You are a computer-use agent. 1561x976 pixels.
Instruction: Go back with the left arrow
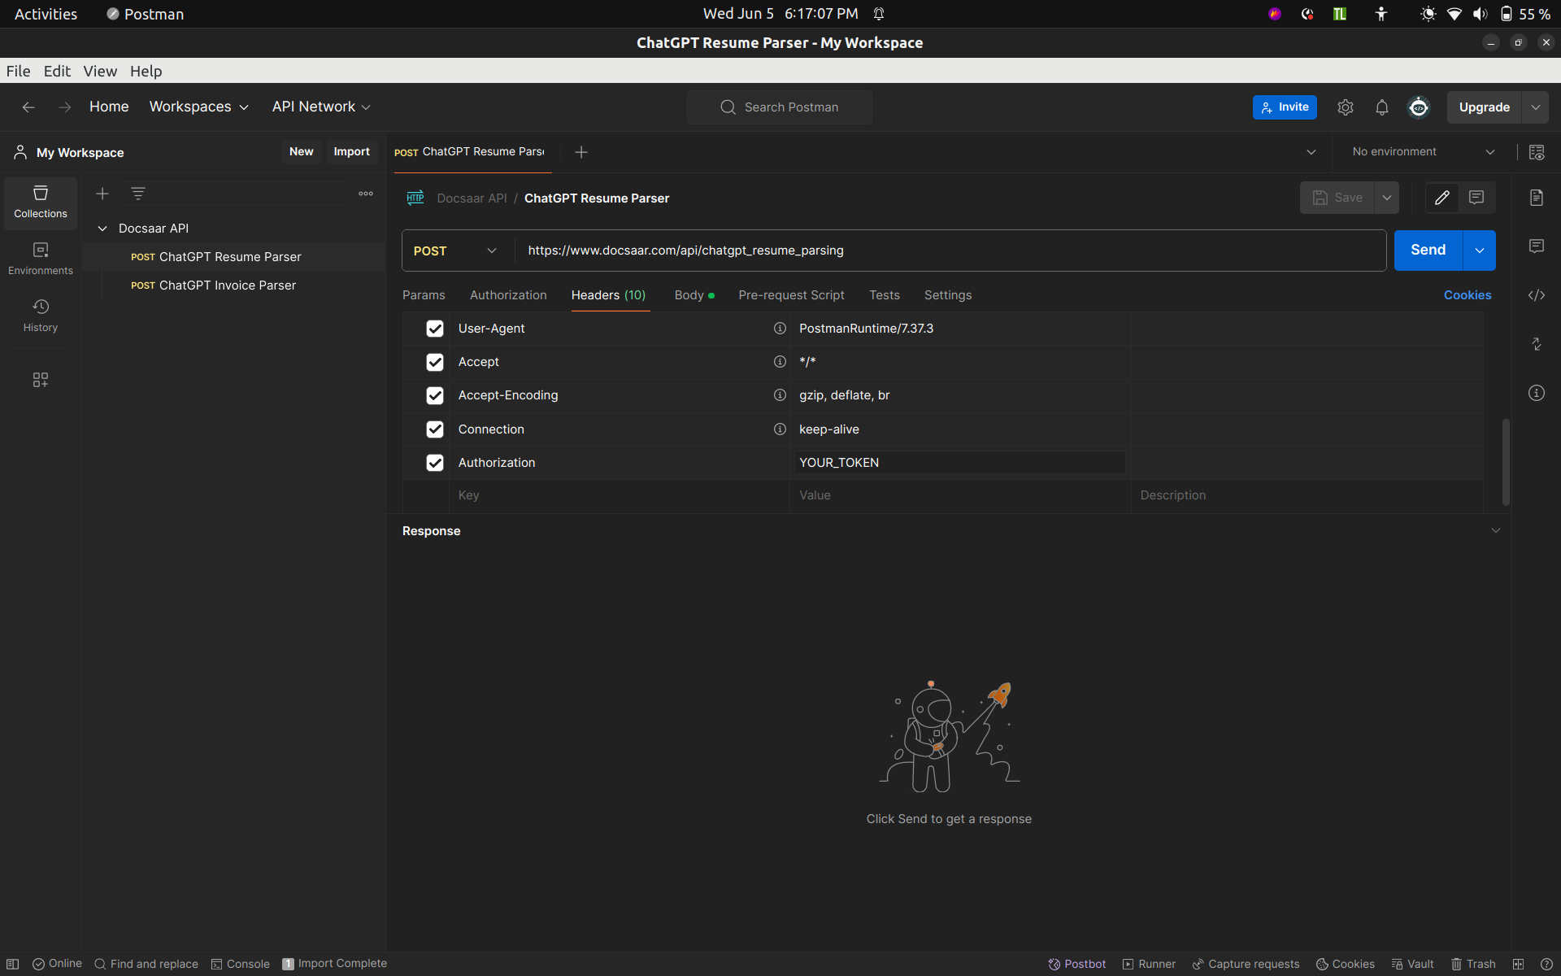[28, 107]
